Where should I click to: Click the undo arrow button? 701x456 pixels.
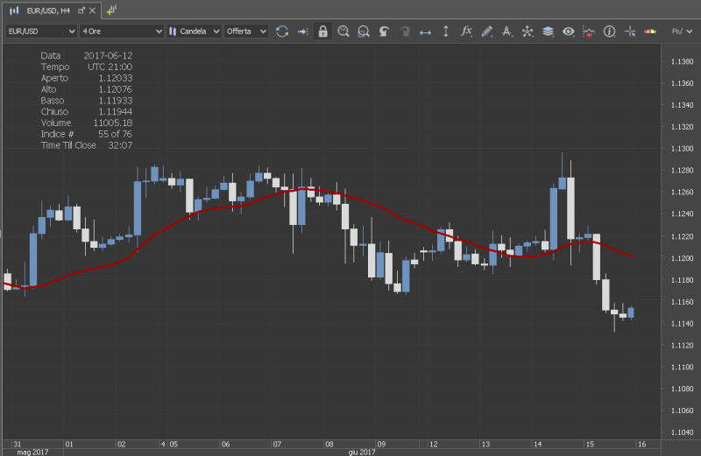pyautogui.click(x=385, y=32)
